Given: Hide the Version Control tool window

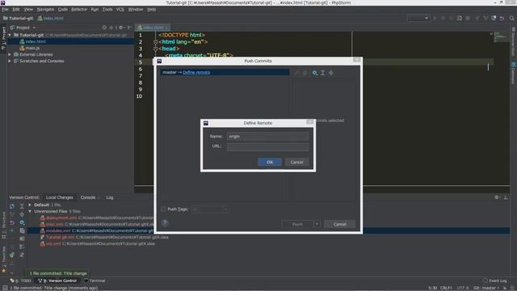Looking at the screenshot, I should pyautogui.click(x=506, y=197).
